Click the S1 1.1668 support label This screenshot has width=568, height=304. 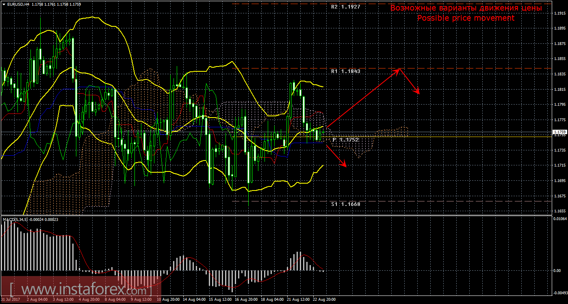tap(345, 204)
